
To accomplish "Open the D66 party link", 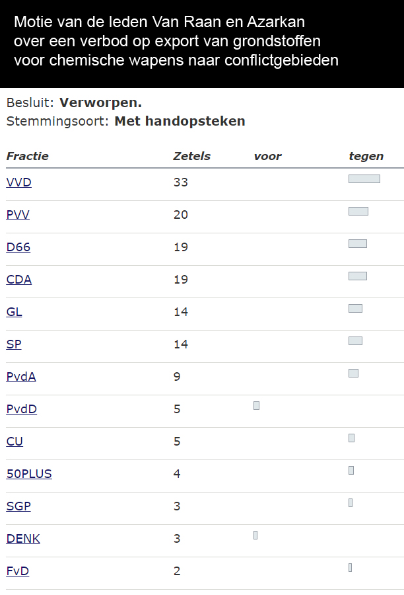I will [x=18, y=247].
